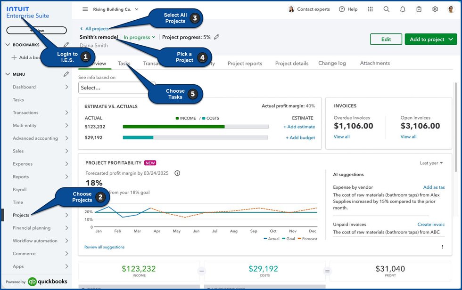
Task: Click the Contact experts avatar icon
Action: (x=291, y=9)
